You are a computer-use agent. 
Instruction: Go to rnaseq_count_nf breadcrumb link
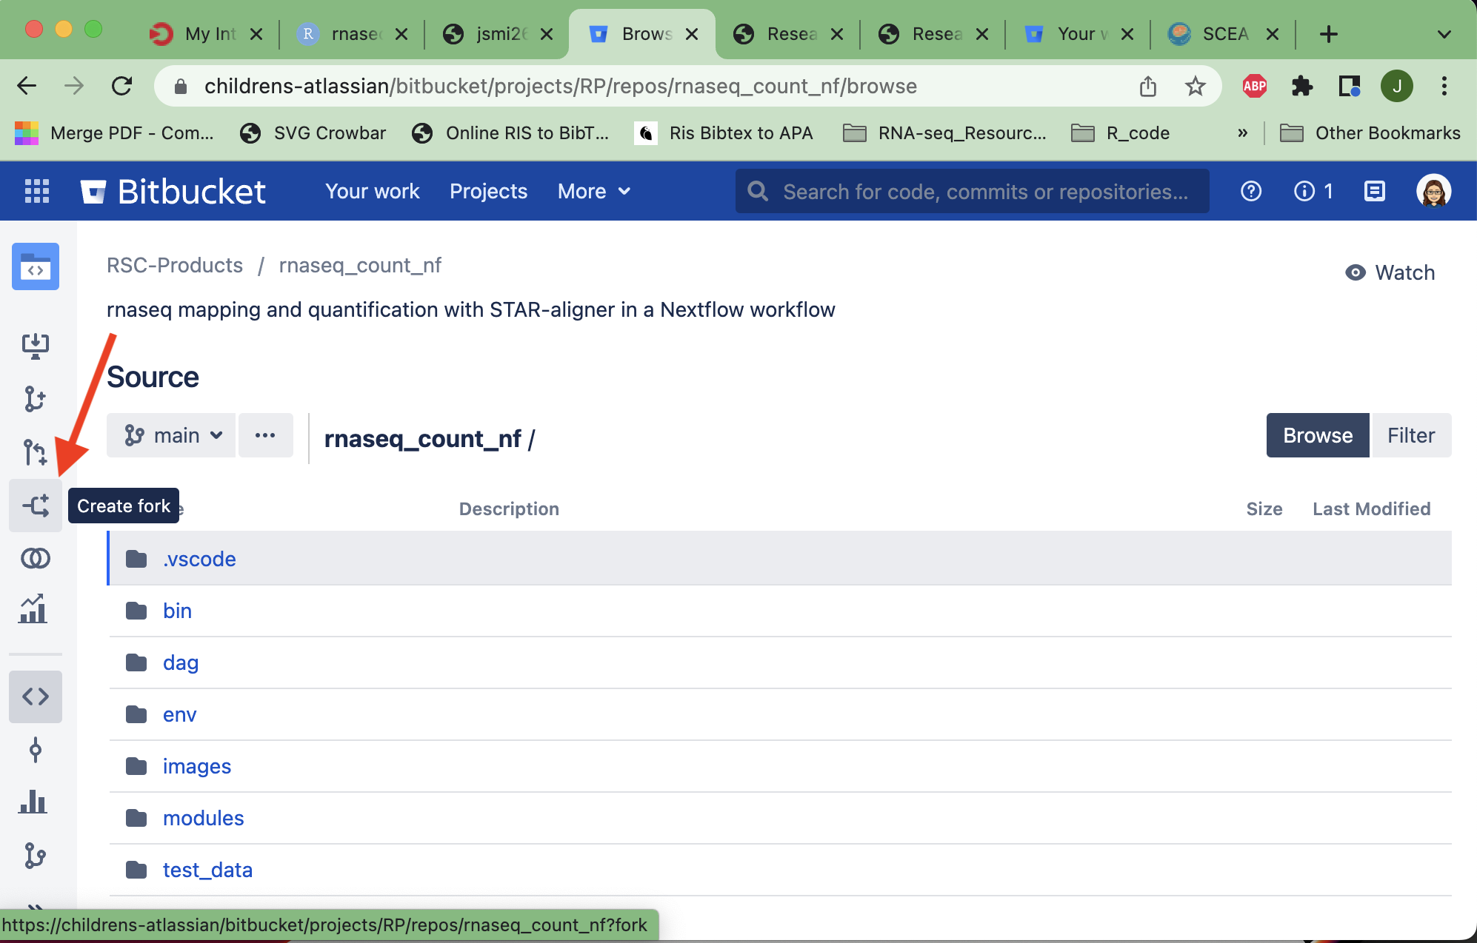(x=360, y=265)
